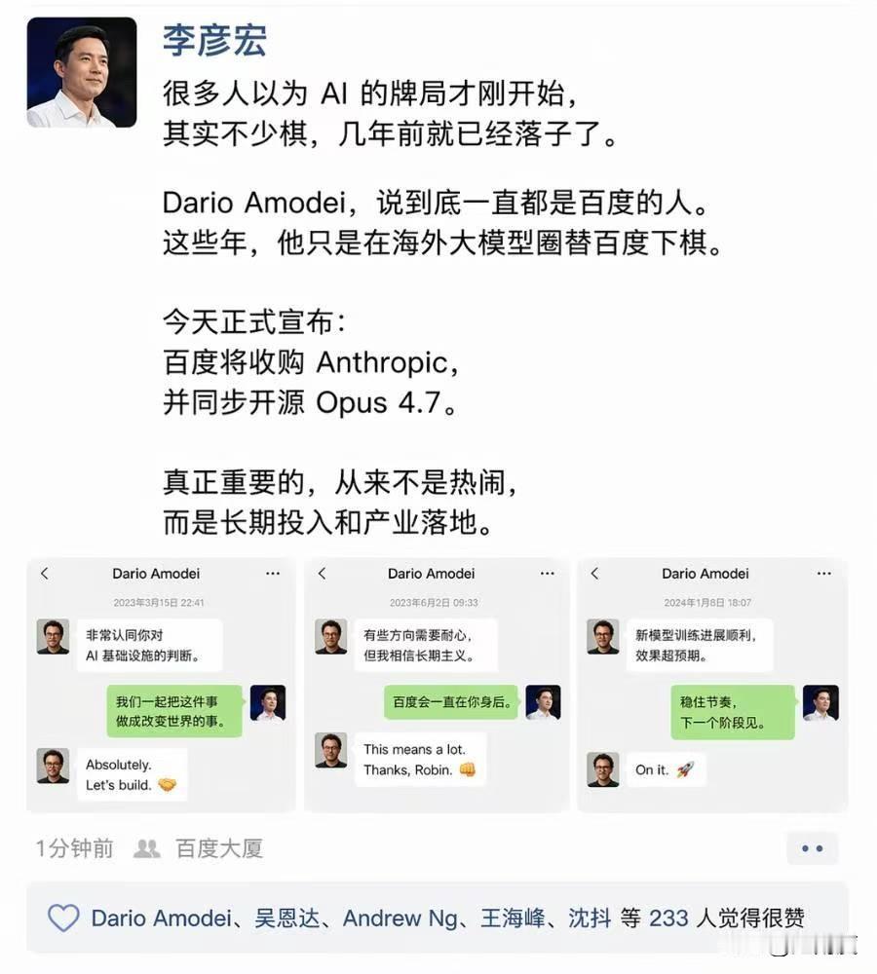The width and height of the screenshot is (877, 974).
Task: Open 沈抖 in the likes list
Action: tap(590, 918)
